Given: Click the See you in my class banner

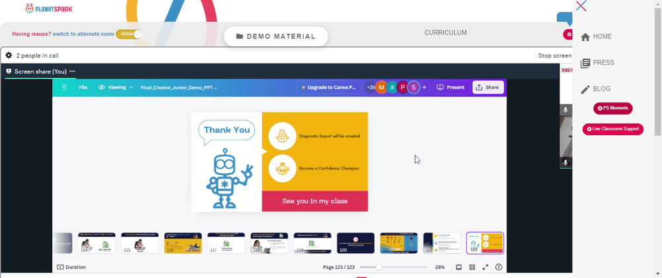Looking at the screenshot, I should pyautogui.click(x=315, y=201).
